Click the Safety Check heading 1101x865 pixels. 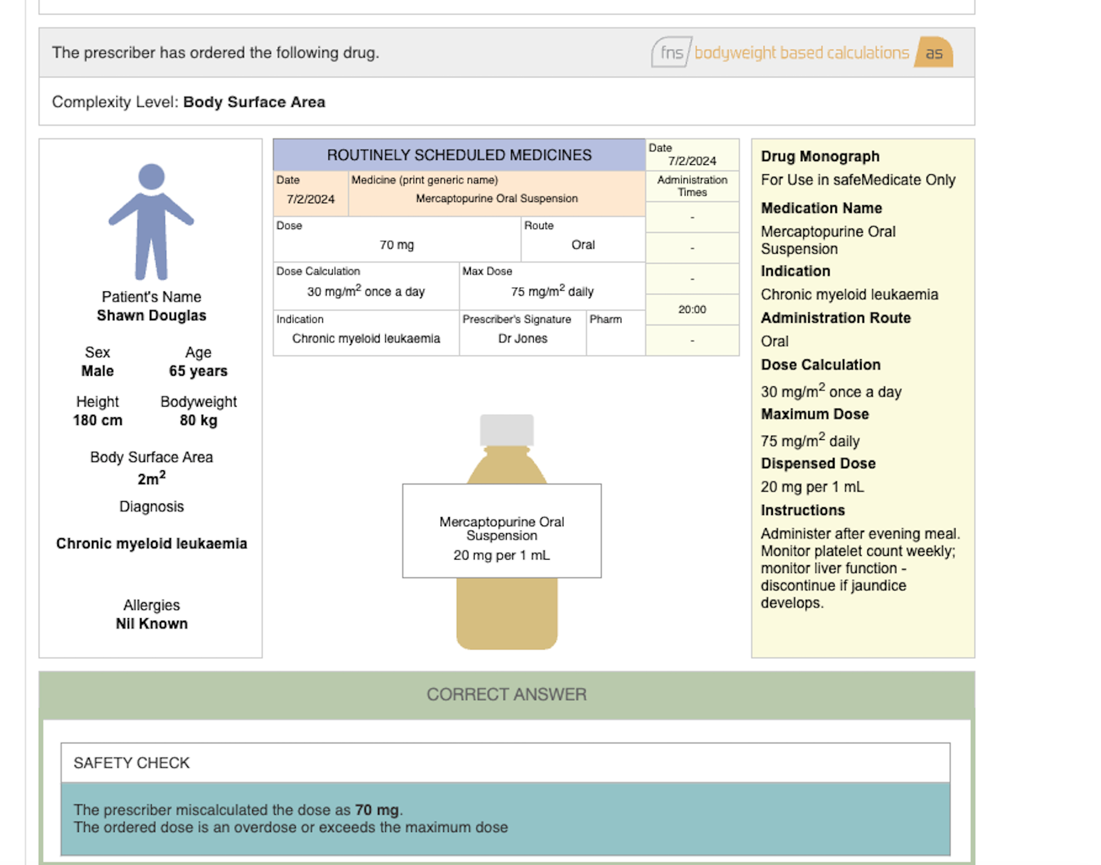(x=132, y=763)
